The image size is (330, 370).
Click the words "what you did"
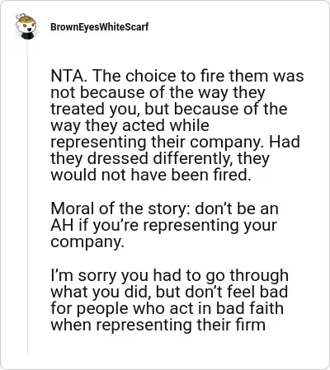pos(100,292)
